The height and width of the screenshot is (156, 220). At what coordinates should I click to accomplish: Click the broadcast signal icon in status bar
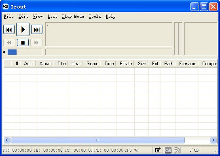coord(177,150)
